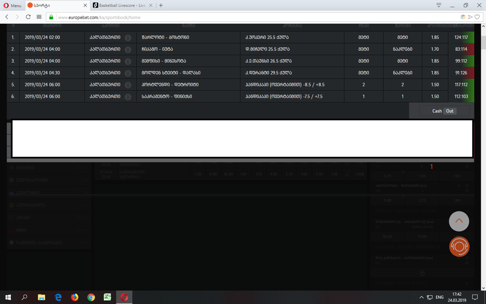Viewport: 486px width, 304px height.
Task: Show info for გოლდენ სტეიტი - დალასი row
Action: tap(128, 73)
